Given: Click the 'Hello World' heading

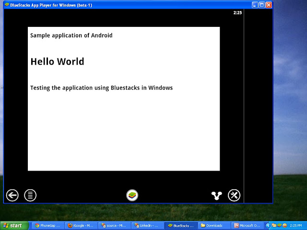Looking at the screenshot, I should [x=58, y=61].
